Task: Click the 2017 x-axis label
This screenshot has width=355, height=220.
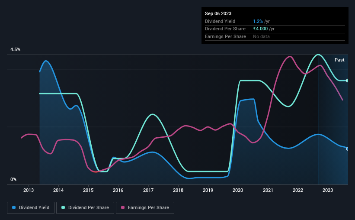Action: click(x=148, y=190)
